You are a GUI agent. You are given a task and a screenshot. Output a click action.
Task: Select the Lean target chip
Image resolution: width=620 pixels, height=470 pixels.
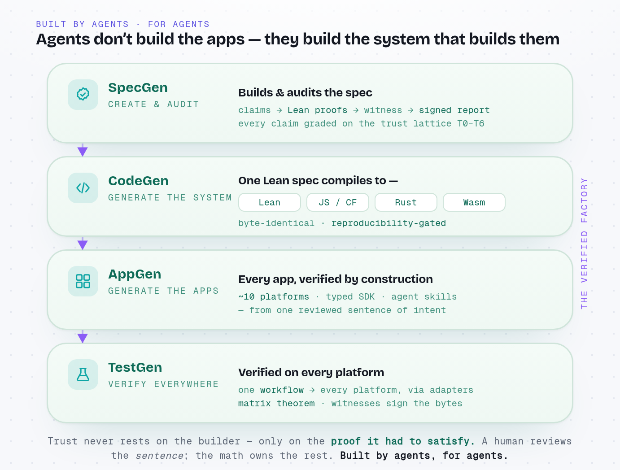[270, 202]
